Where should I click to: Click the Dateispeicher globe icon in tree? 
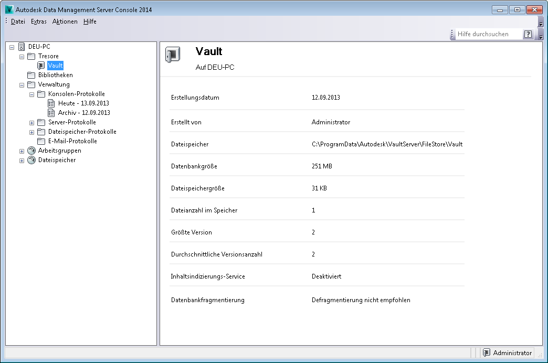tap(31, 160)
